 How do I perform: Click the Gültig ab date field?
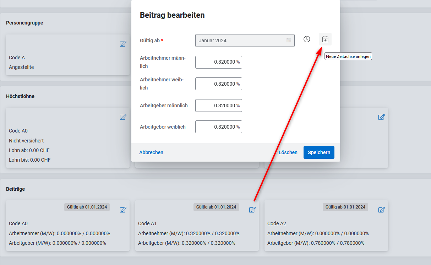pyautogui.click(x=241, y=40)
